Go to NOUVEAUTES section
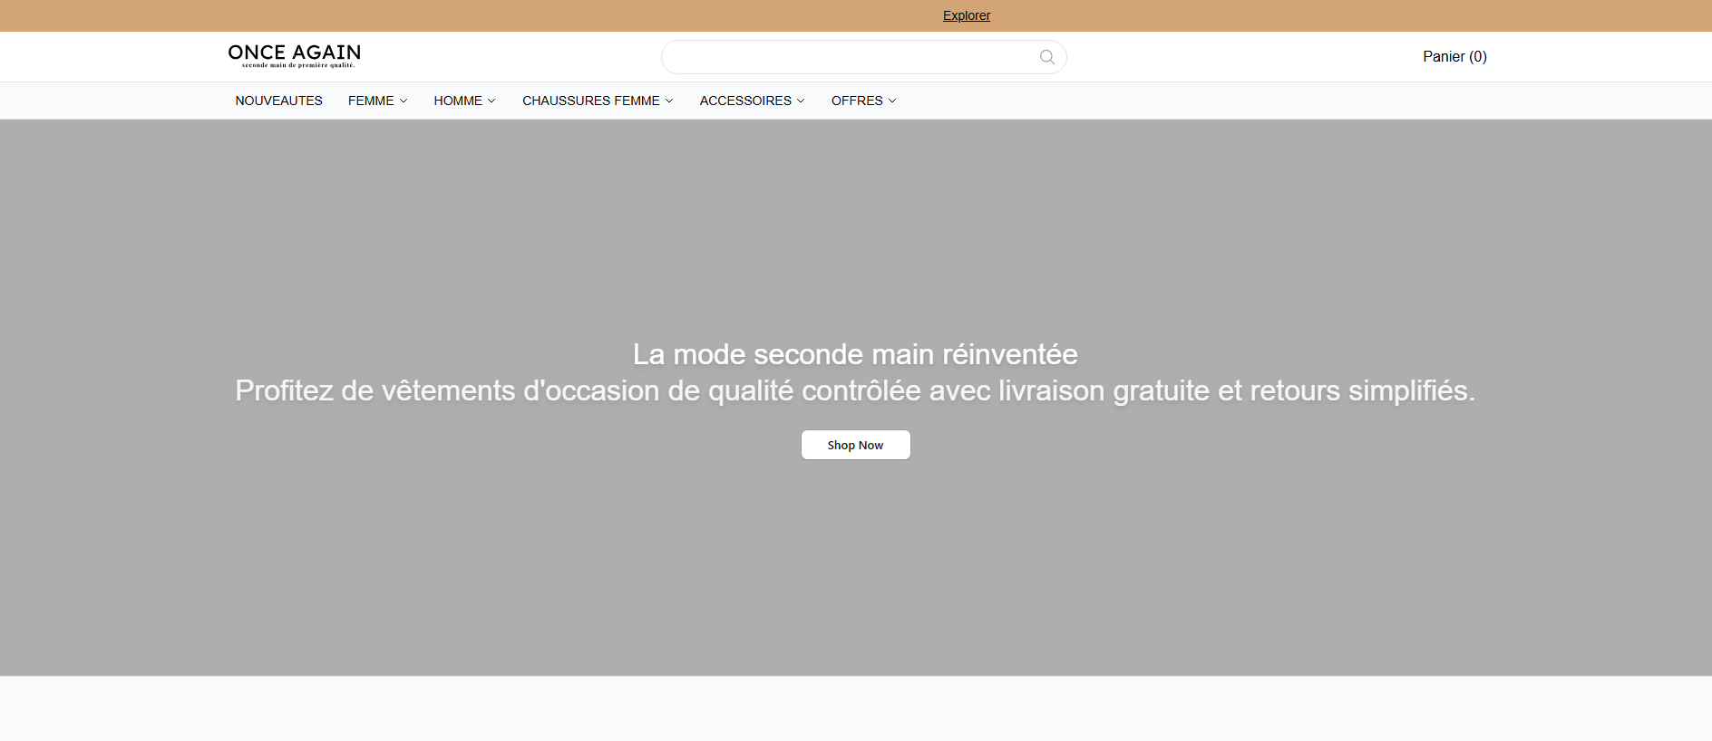1712x741 pixels. [x=278, y=101]
